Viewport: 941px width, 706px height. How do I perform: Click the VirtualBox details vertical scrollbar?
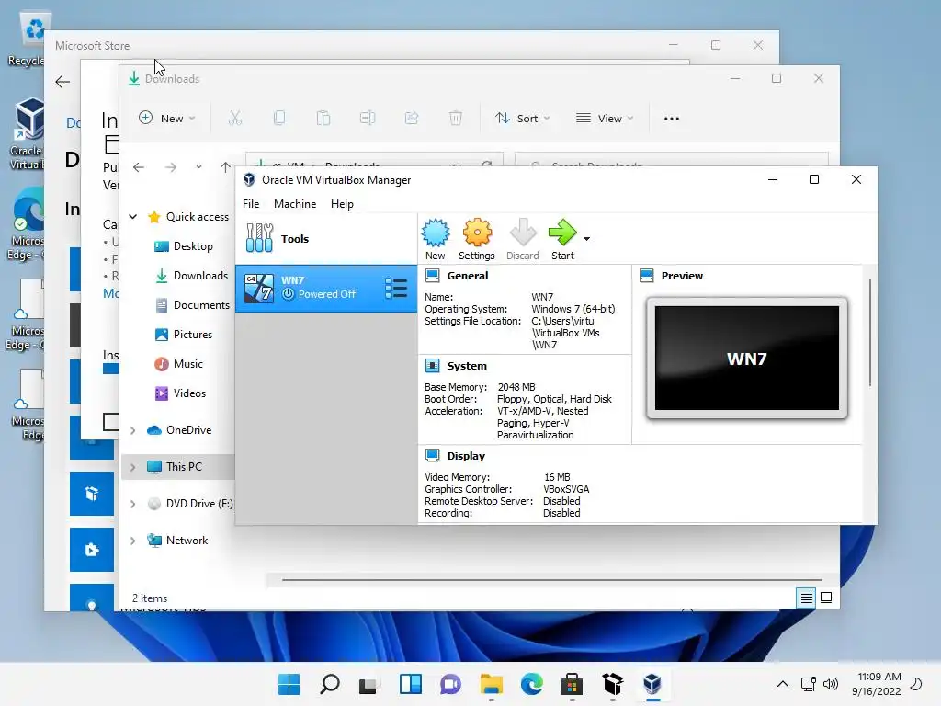click(869, 332)
